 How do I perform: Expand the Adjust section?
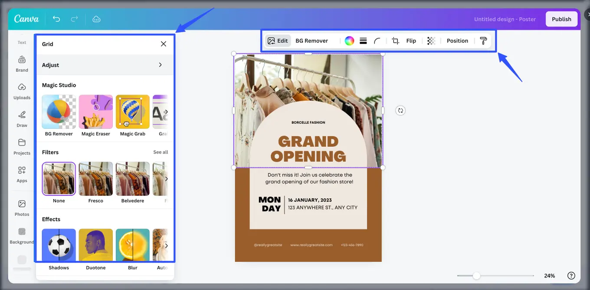[104, 65]
